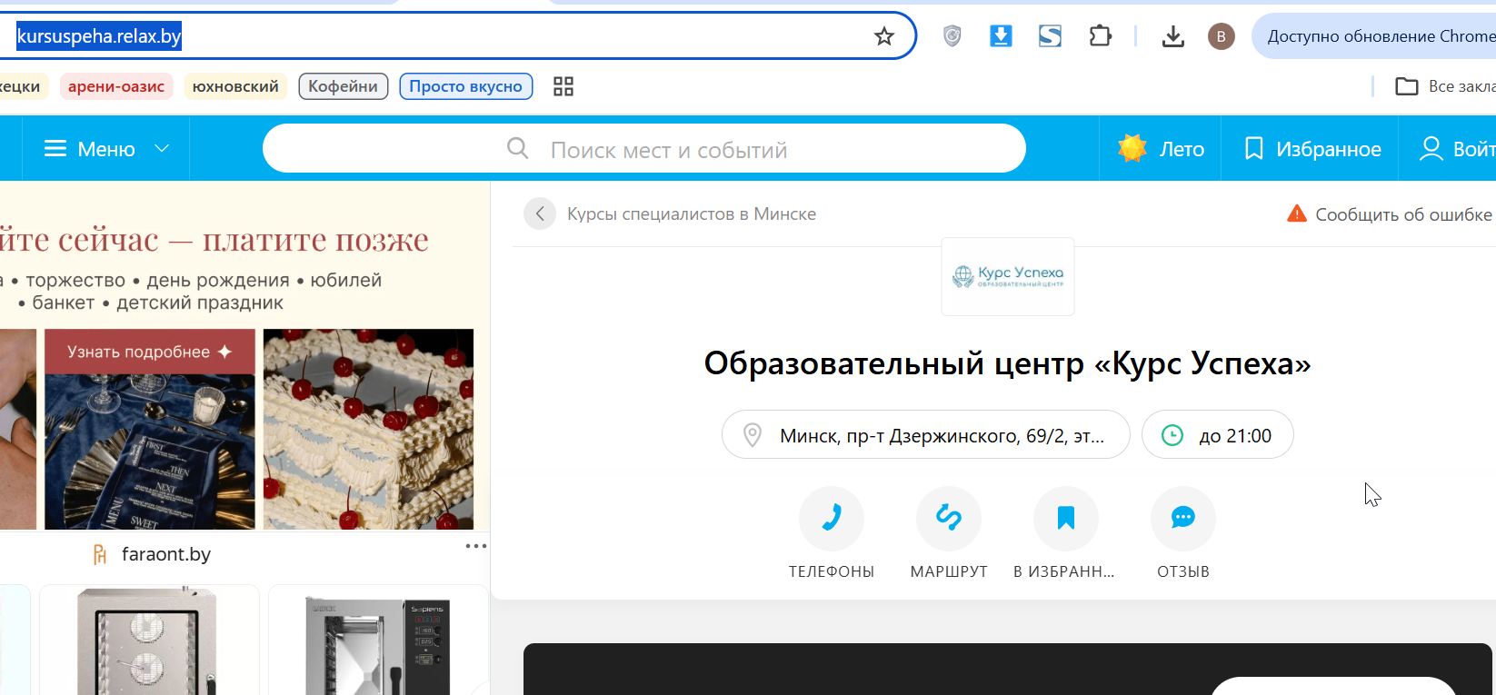Open the shield extension icon

[952, 36]
